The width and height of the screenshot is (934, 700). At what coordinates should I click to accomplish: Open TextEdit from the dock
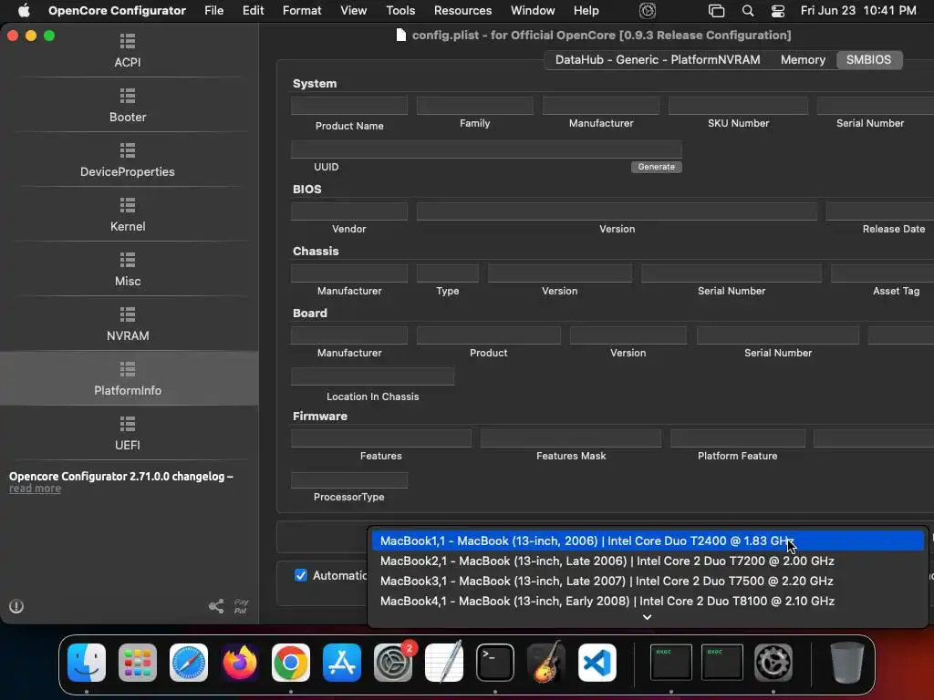(444, 662)
